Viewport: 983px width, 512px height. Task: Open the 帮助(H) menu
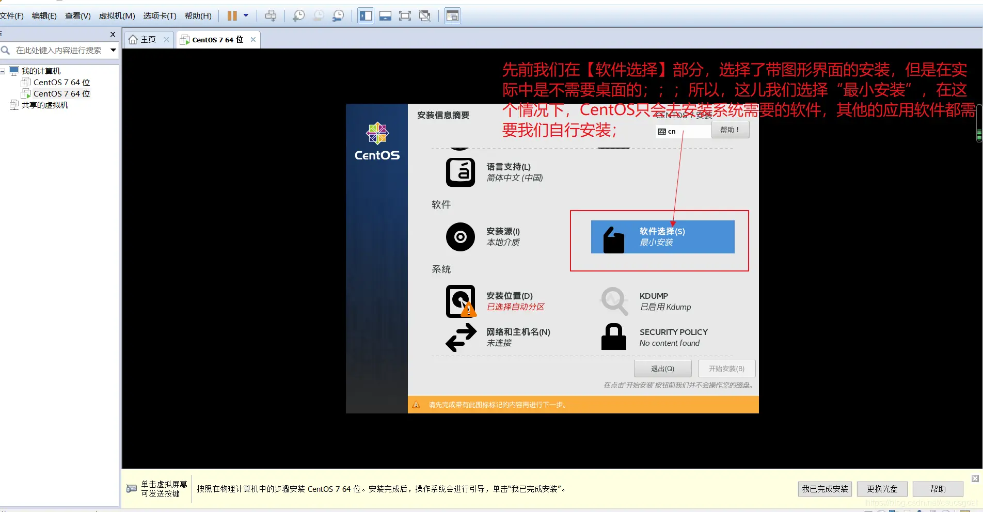pos(198,16)
